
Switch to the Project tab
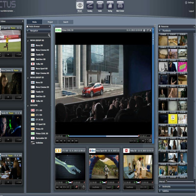[x=50, y=22]
